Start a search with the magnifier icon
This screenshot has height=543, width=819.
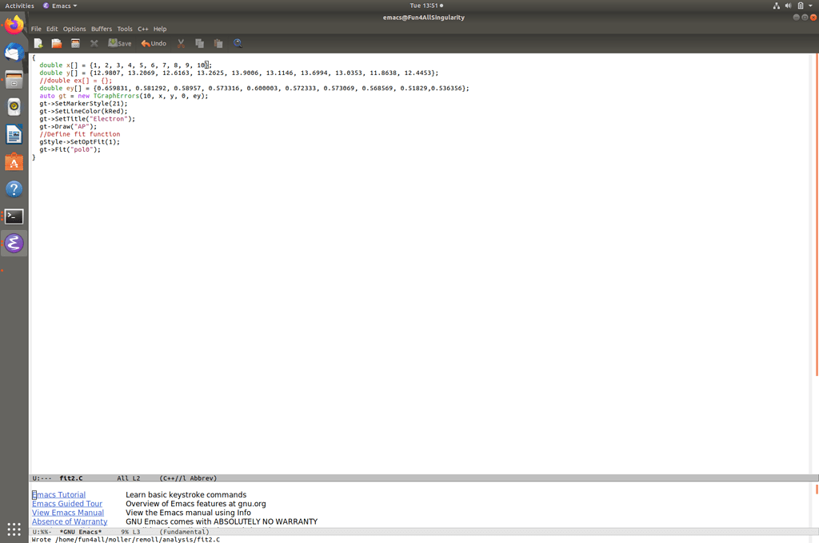pos(238,43)
